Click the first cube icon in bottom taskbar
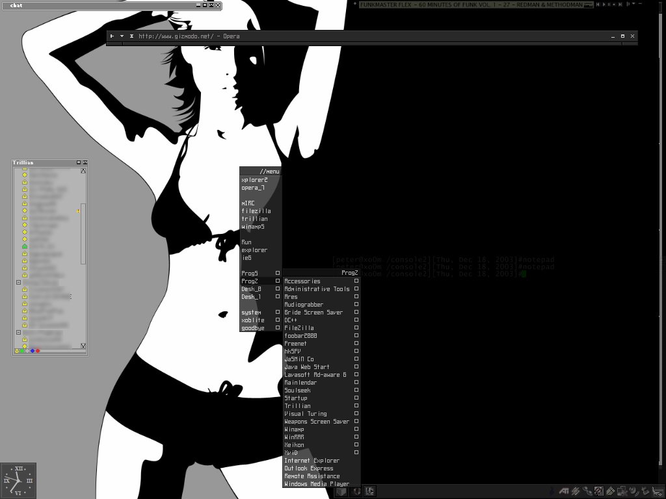The image size is (666, 499). click(x=341, y=492)
